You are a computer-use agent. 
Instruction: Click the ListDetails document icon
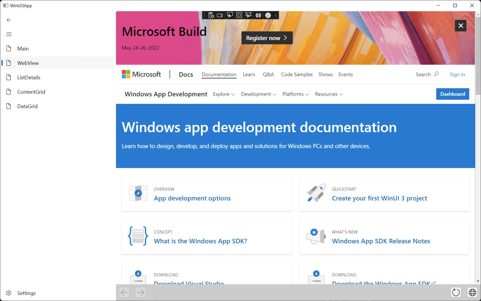(x=9, y=77)
